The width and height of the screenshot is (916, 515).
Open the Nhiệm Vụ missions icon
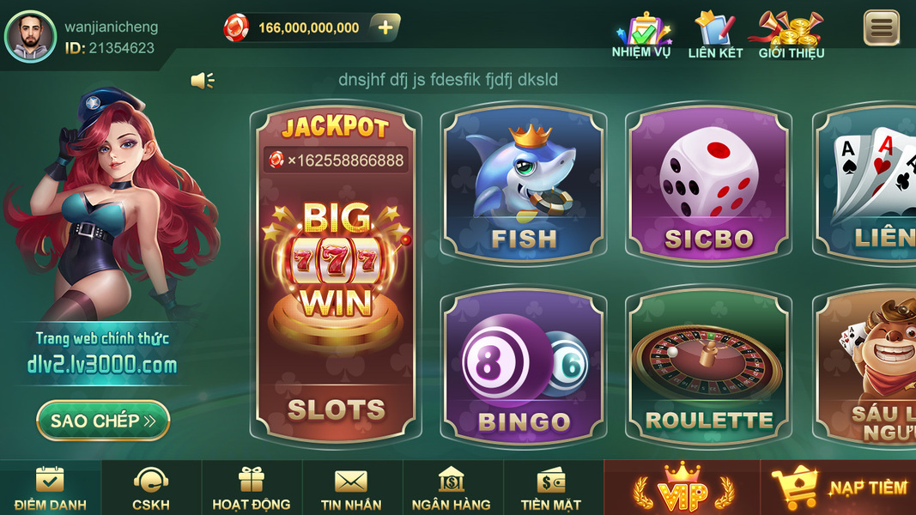point(642,35)
